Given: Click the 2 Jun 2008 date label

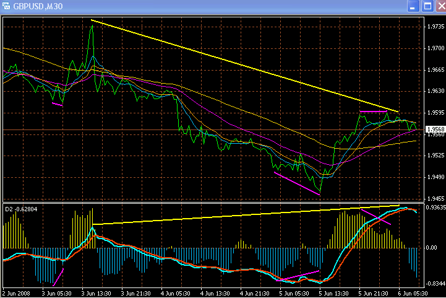Looking at the screenshot, I should [x=16, y=294].
